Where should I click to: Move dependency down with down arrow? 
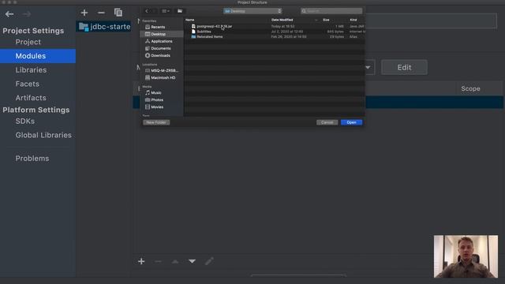pyautogui.click(x=192, y=261)
